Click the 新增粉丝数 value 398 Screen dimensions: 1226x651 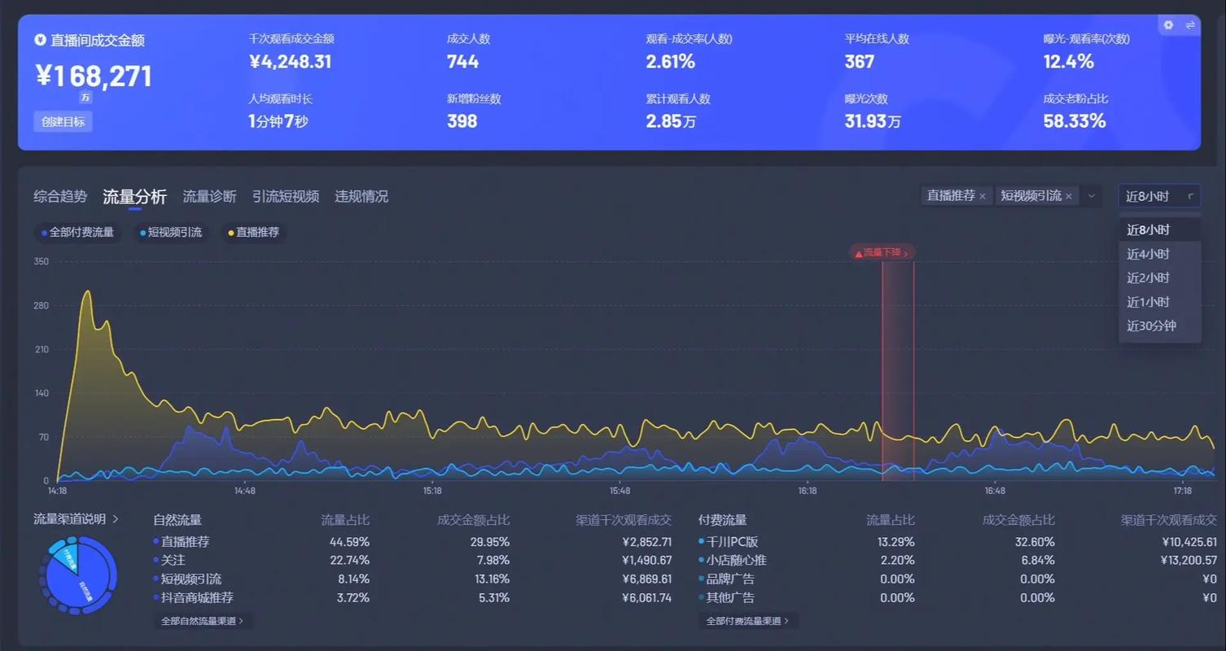(x=462, y=122)
